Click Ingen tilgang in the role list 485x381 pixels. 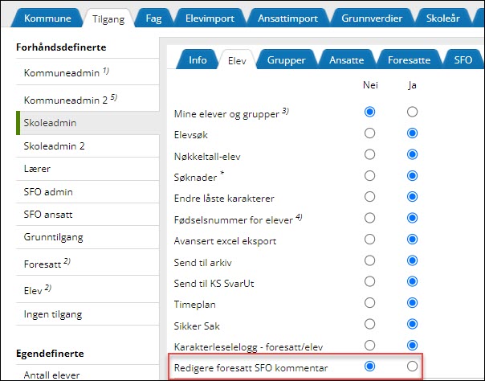pyautogui.click(x=52, y=314)
